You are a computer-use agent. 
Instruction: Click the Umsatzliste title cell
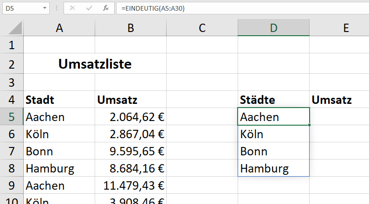point(95,64)
